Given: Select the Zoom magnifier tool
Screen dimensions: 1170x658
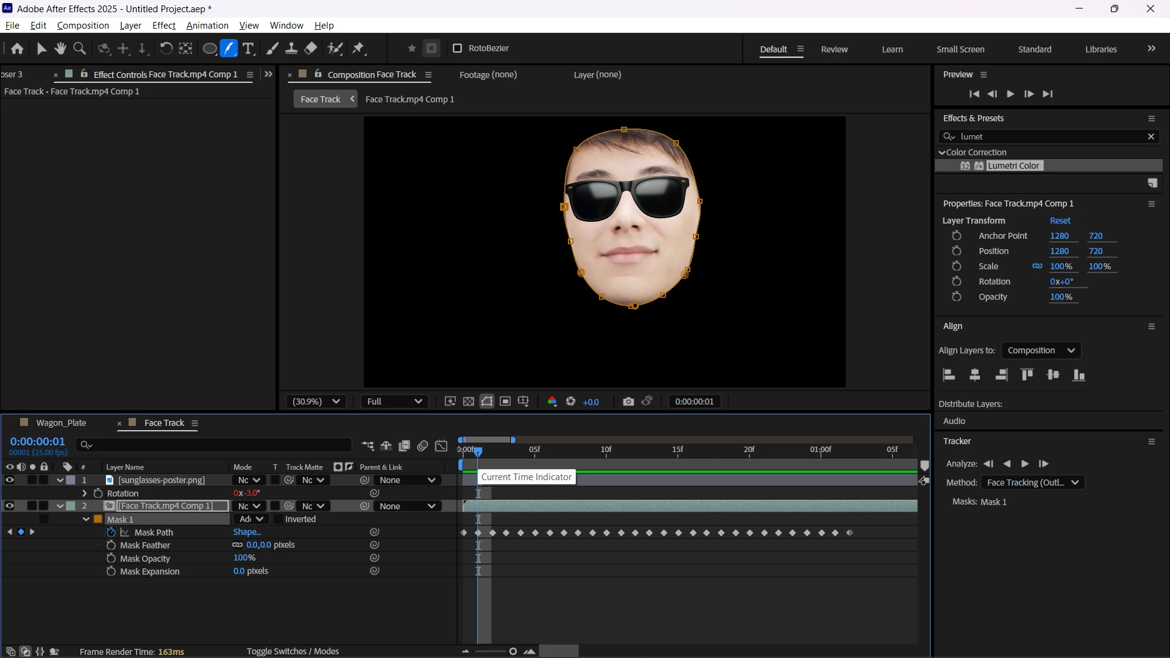Looking at the screenshot, I should [x=79, y=49].
